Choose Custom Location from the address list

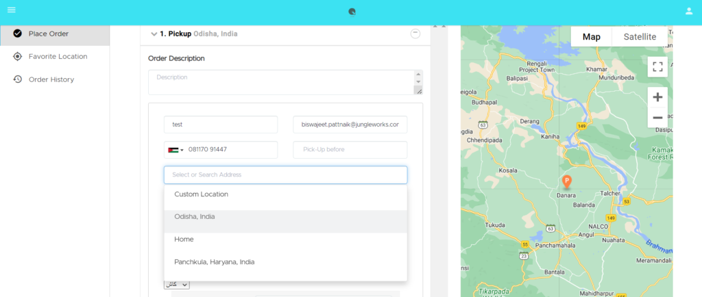(286, 195)
